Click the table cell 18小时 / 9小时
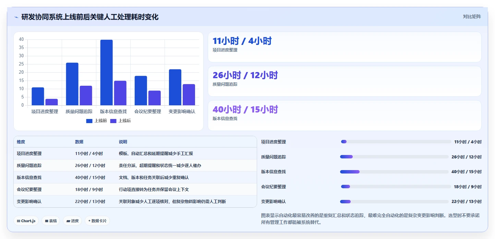The width and height of the screenshot is (495, 239). pyautogui.click(x=89, y=190)
